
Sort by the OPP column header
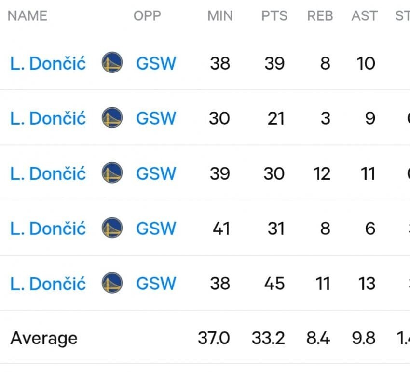pyautogui.click(x=147, y=16)
